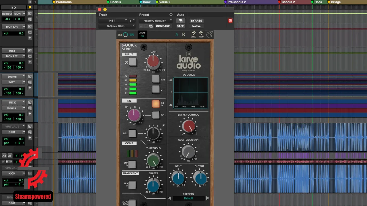Click the red target button in plugin header
The height and width of the screenshot is (206, 367).
click(x=230, y=21)
